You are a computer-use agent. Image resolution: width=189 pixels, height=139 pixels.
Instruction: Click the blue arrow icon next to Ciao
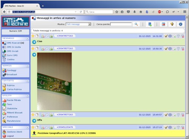(34, 42)
